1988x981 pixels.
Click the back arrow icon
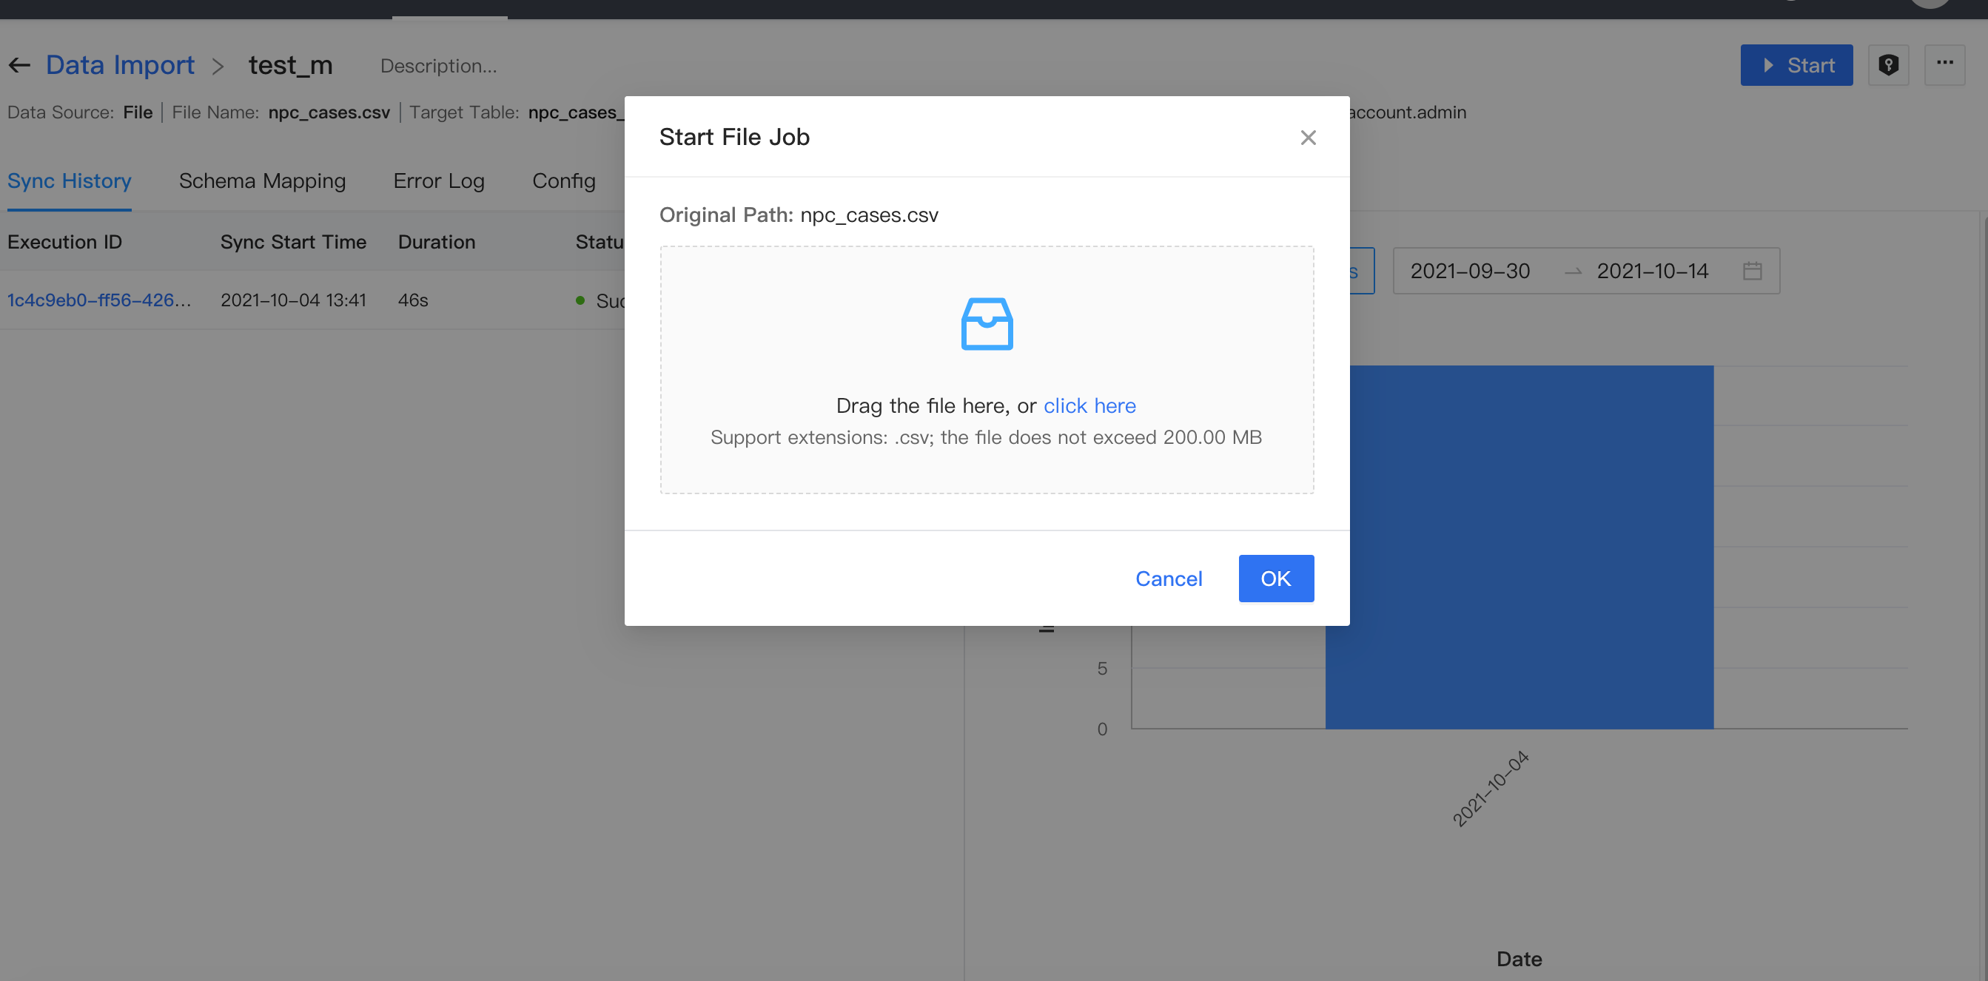tap(19, 66)
